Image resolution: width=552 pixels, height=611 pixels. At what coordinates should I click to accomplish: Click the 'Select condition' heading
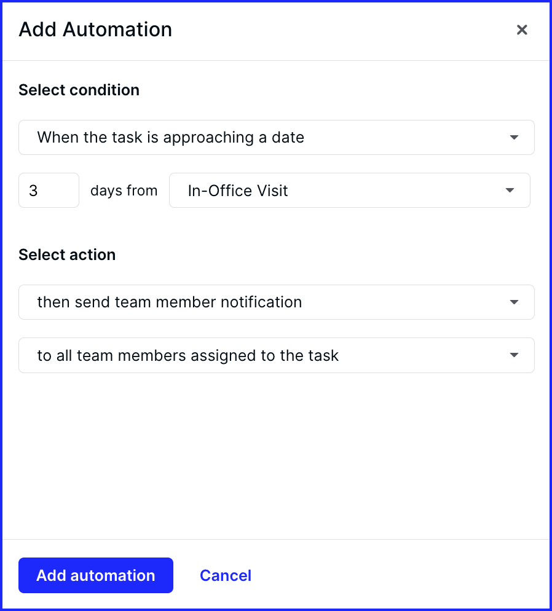[79, 90]
